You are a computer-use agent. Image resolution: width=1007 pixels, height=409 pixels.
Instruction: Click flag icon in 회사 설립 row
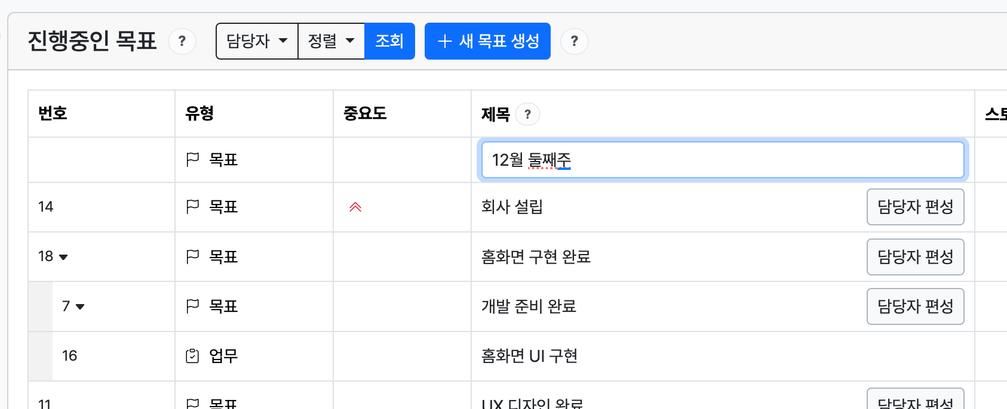(192, 207)
